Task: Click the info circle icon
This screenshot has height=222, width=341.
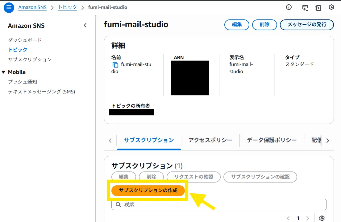Action: pos(289,7)
